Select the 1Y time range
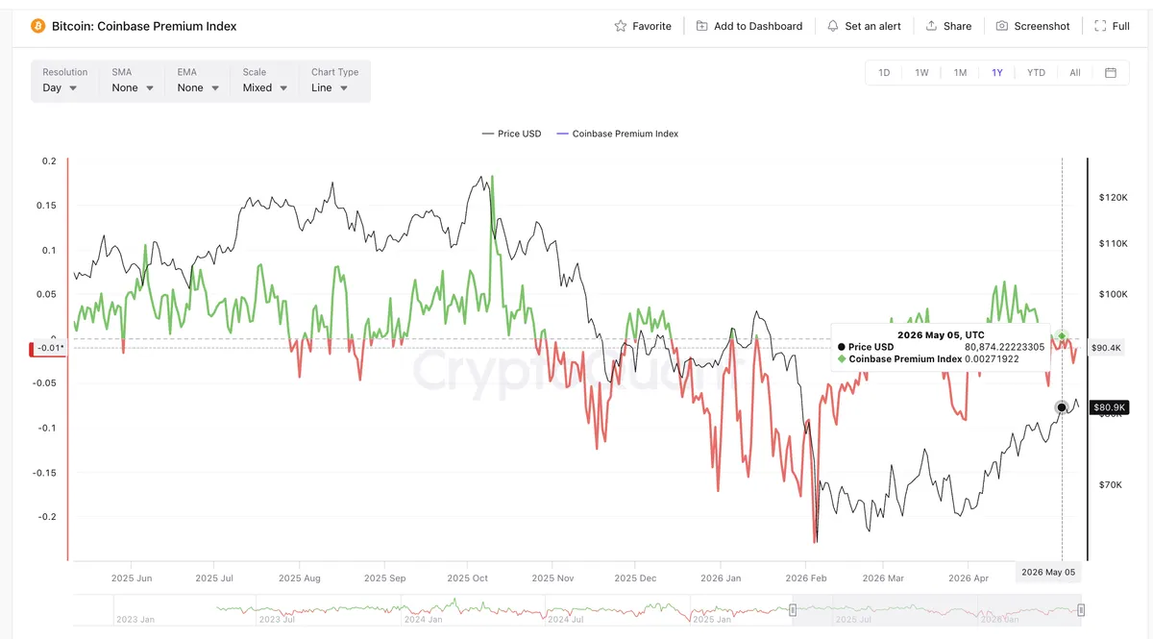 [997, 73]
